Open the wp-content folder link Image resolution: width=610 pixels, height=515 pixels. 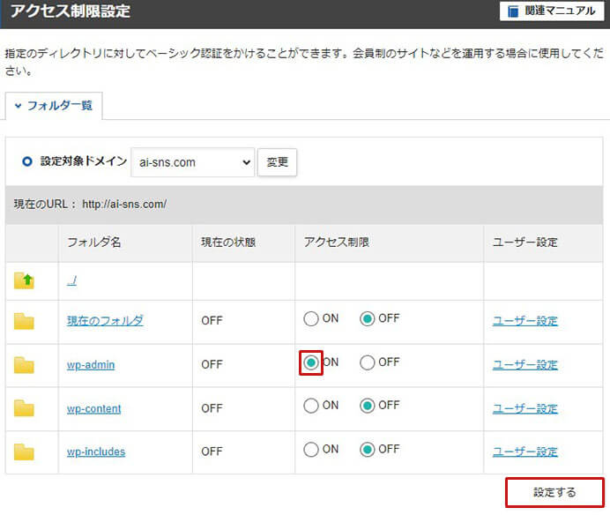pos(93,408)
